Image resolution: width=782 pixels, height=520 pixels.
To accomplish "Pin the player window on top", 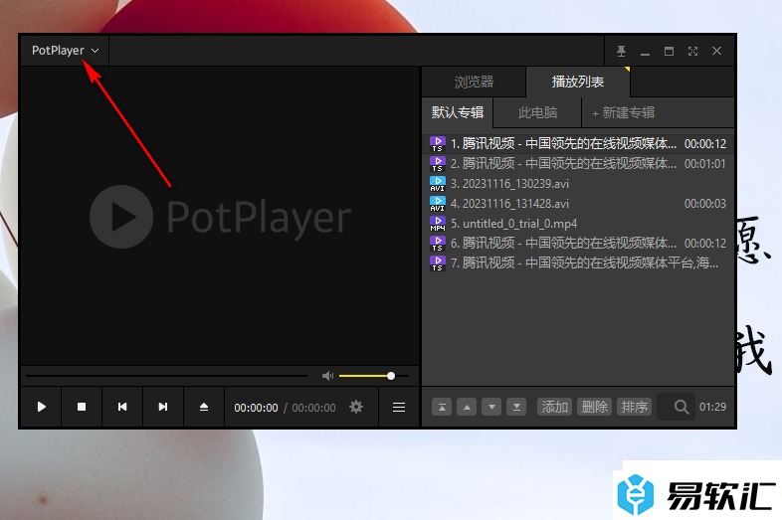I will click(x=621, y=51).
